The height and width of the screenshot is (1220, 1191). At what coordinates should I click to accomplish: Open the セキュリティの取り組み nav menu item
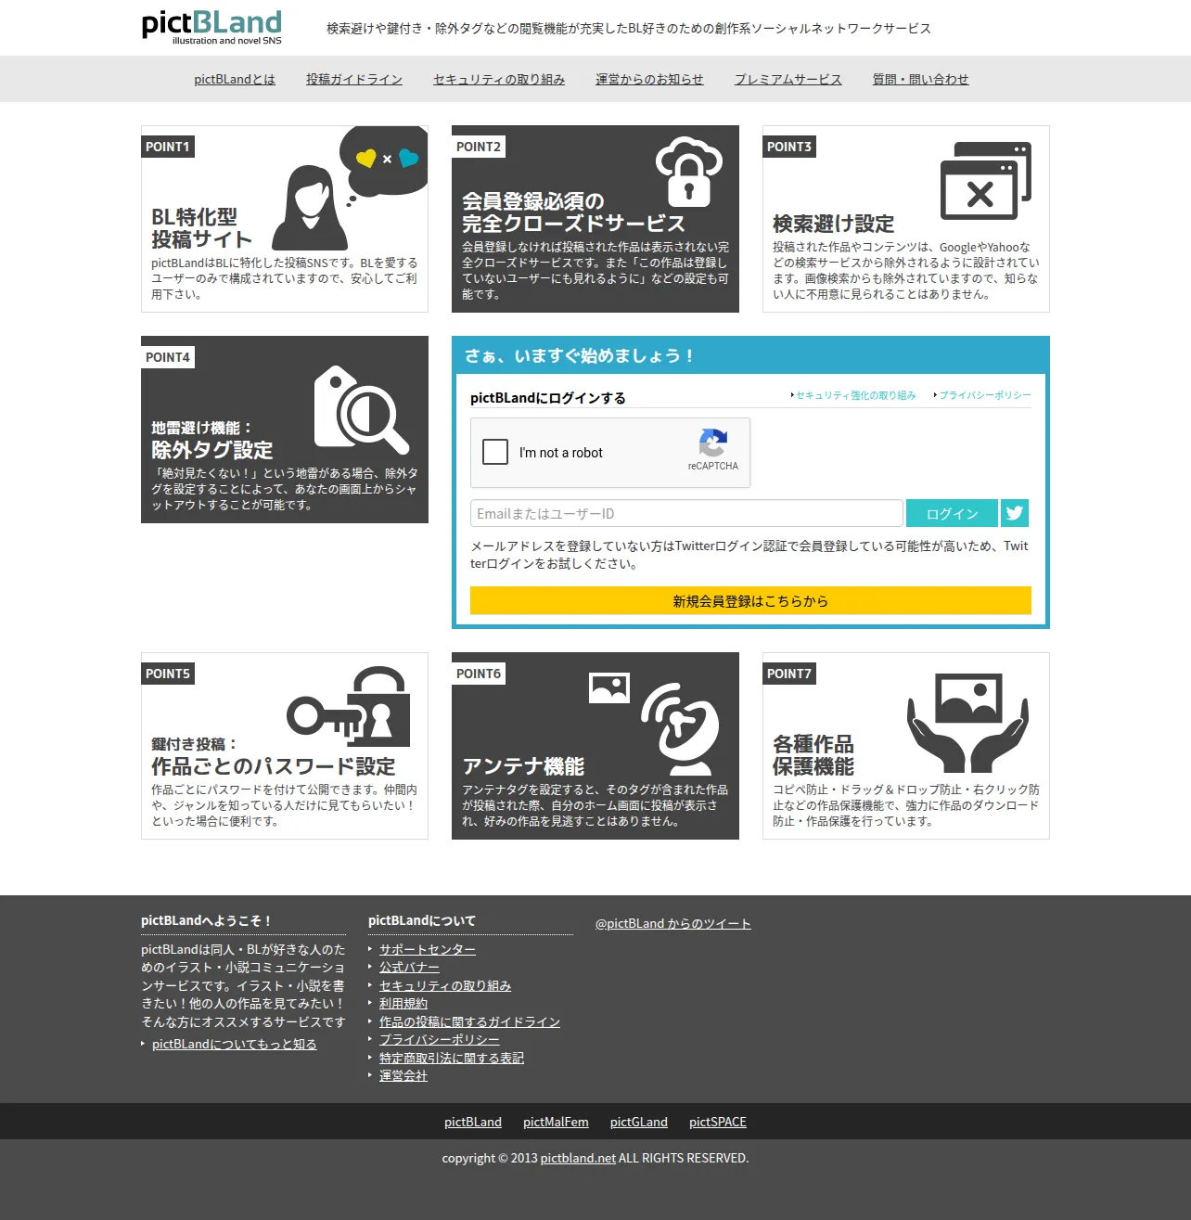pos(499,79)
